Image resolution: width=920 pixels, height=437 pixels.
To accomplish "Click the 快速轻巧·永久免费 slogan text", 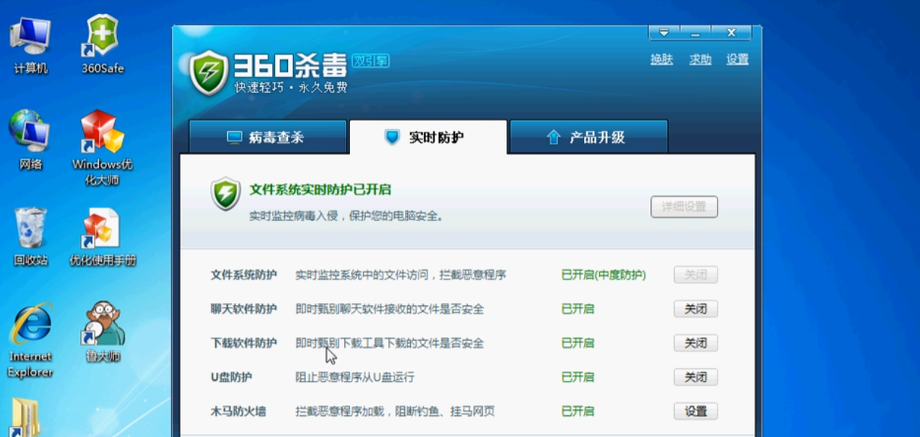I will pyautogui.click(x=291, y=88).
